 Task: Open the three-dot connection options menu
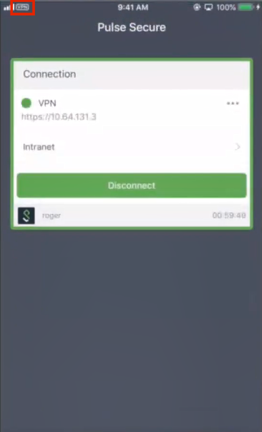233,104
